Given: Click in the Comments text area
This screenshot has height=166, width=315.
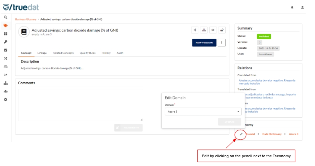Looking at the screenshot, I should [81, 105].
